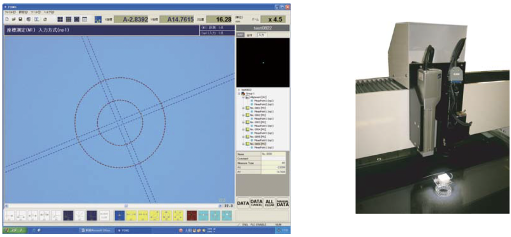Image resolution: width=511 pixels, height=237 pixels.
Task: Click the PX value field
Action: (273, 167)
